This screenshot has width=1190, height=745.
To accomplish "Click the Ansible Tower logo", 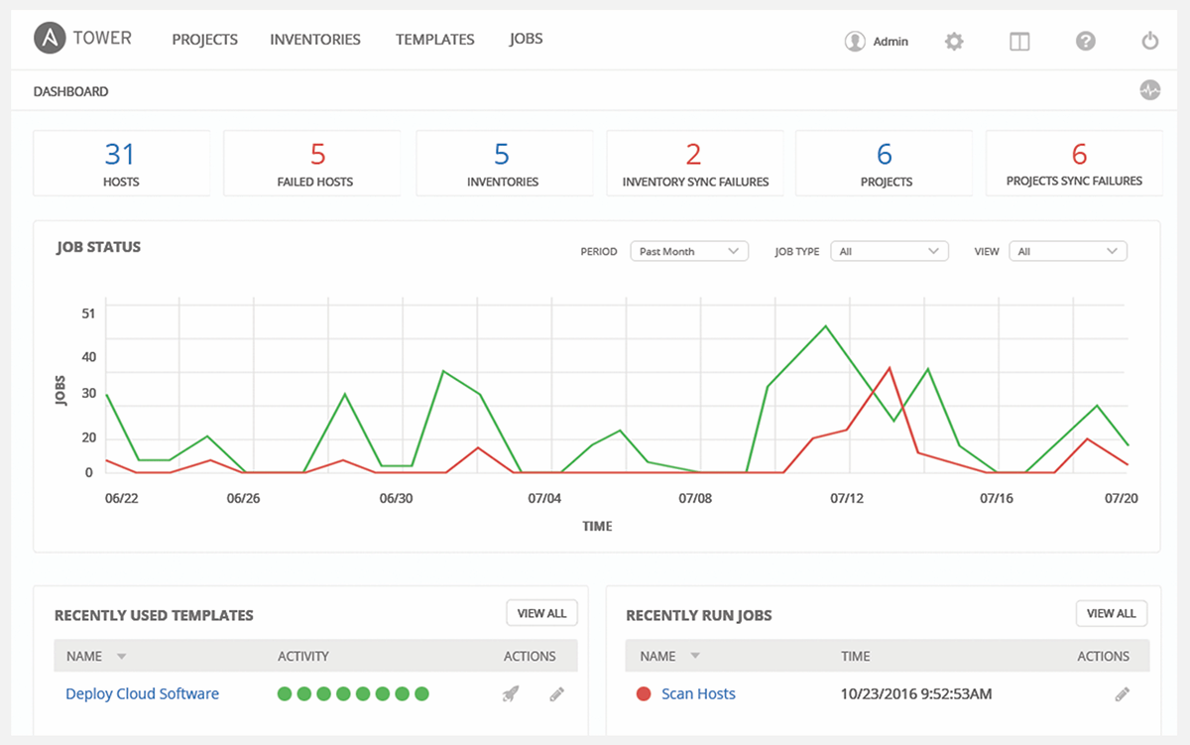I will (x=82, y=39).
